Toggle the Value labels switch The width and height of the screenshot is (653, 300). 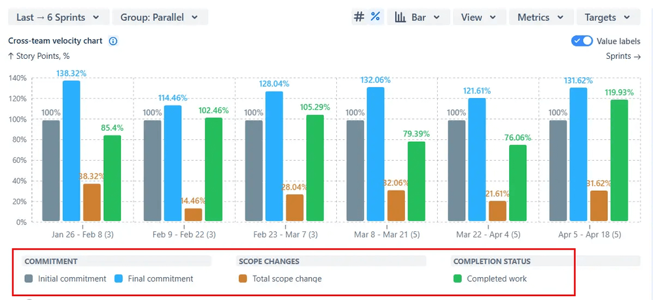click(582, 41)
